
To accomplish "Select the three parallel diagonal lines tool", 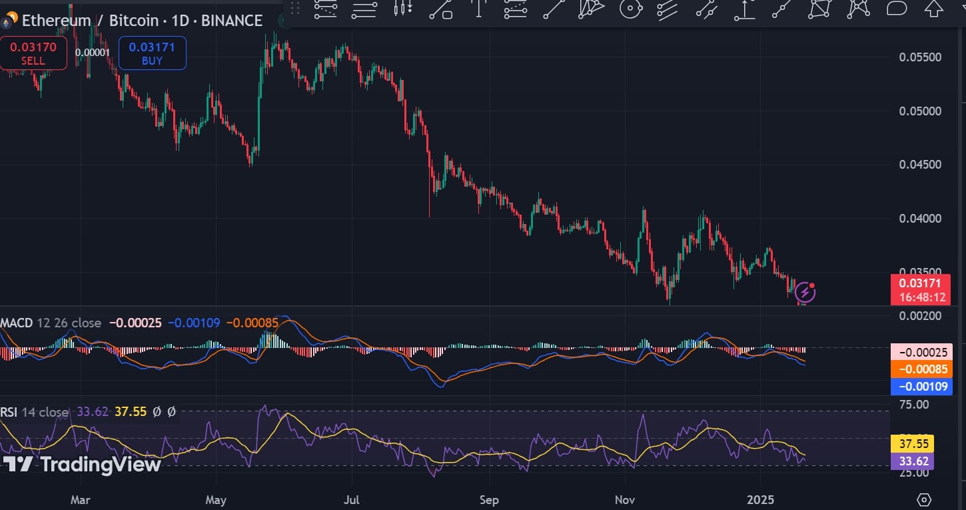I will [x=668, y=9].
